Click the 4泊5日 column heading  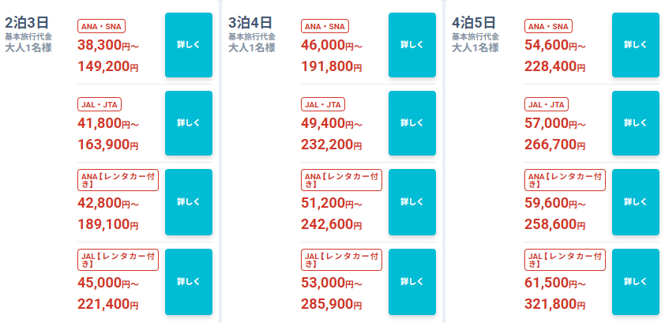pyautogui.click(x=474, y=21)
